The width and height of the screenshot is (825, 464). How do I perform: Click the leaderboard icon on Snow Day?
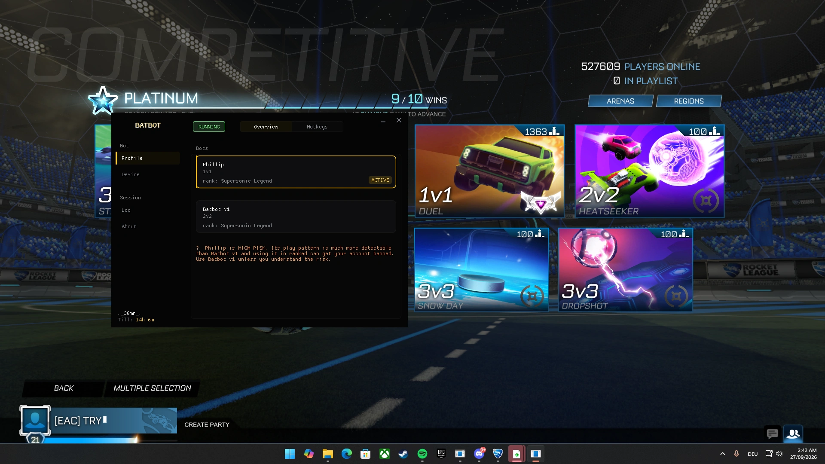pyautogui.click(x=540, y=233)
